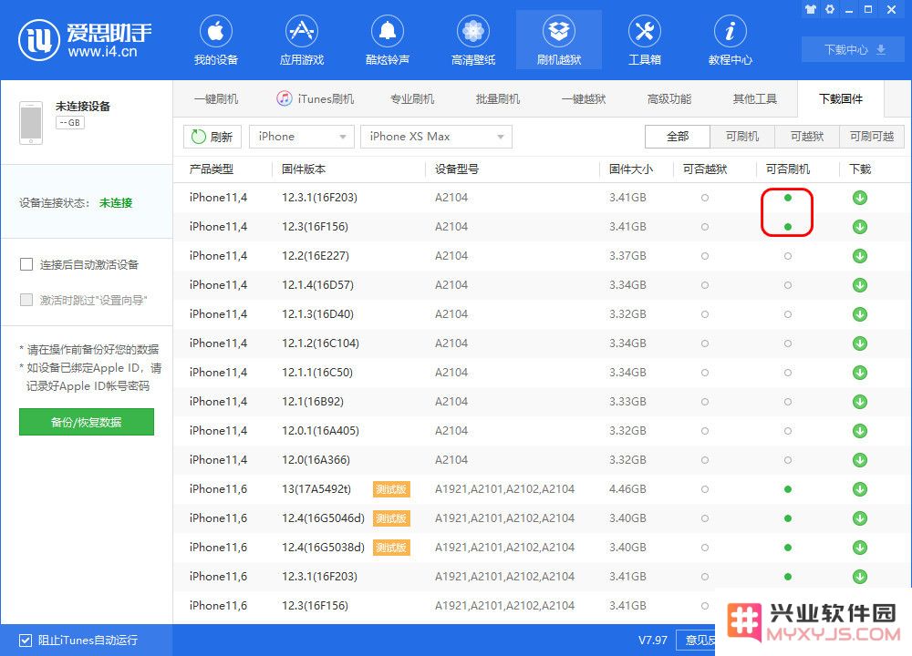
Task: Download firmware 12.1.3(16D40)
Action: (x=860, y=314)
